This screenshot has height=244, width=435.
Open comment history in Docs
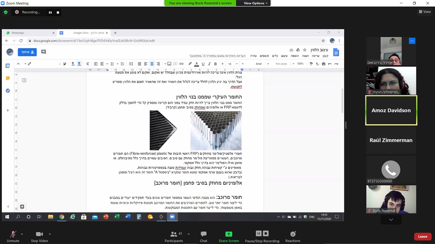43,52
